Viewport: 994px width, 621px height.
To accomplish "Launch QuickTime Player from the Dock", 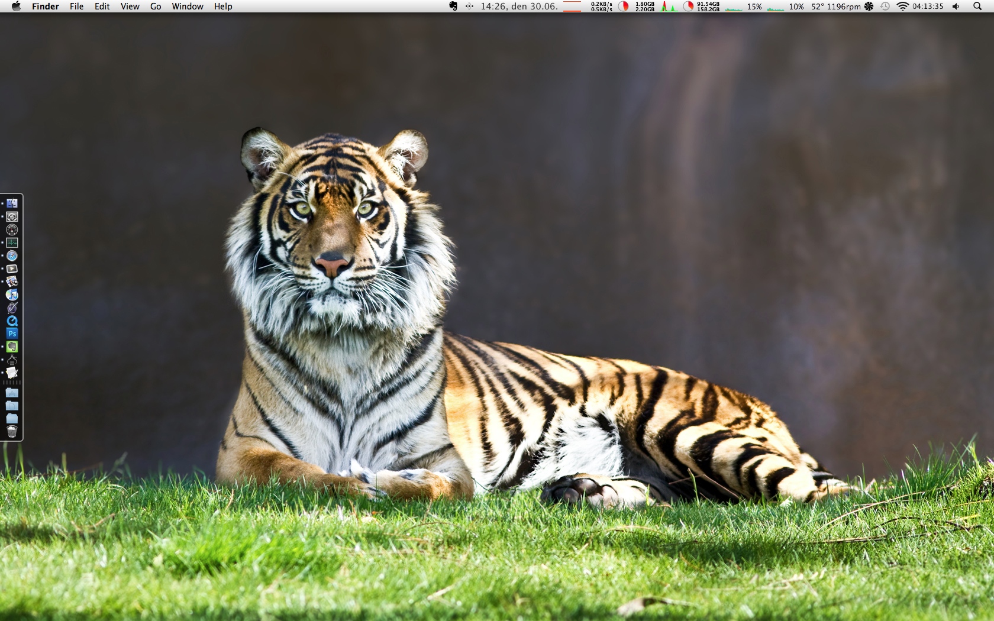I will pyautogui.click(x=12, y=321).
